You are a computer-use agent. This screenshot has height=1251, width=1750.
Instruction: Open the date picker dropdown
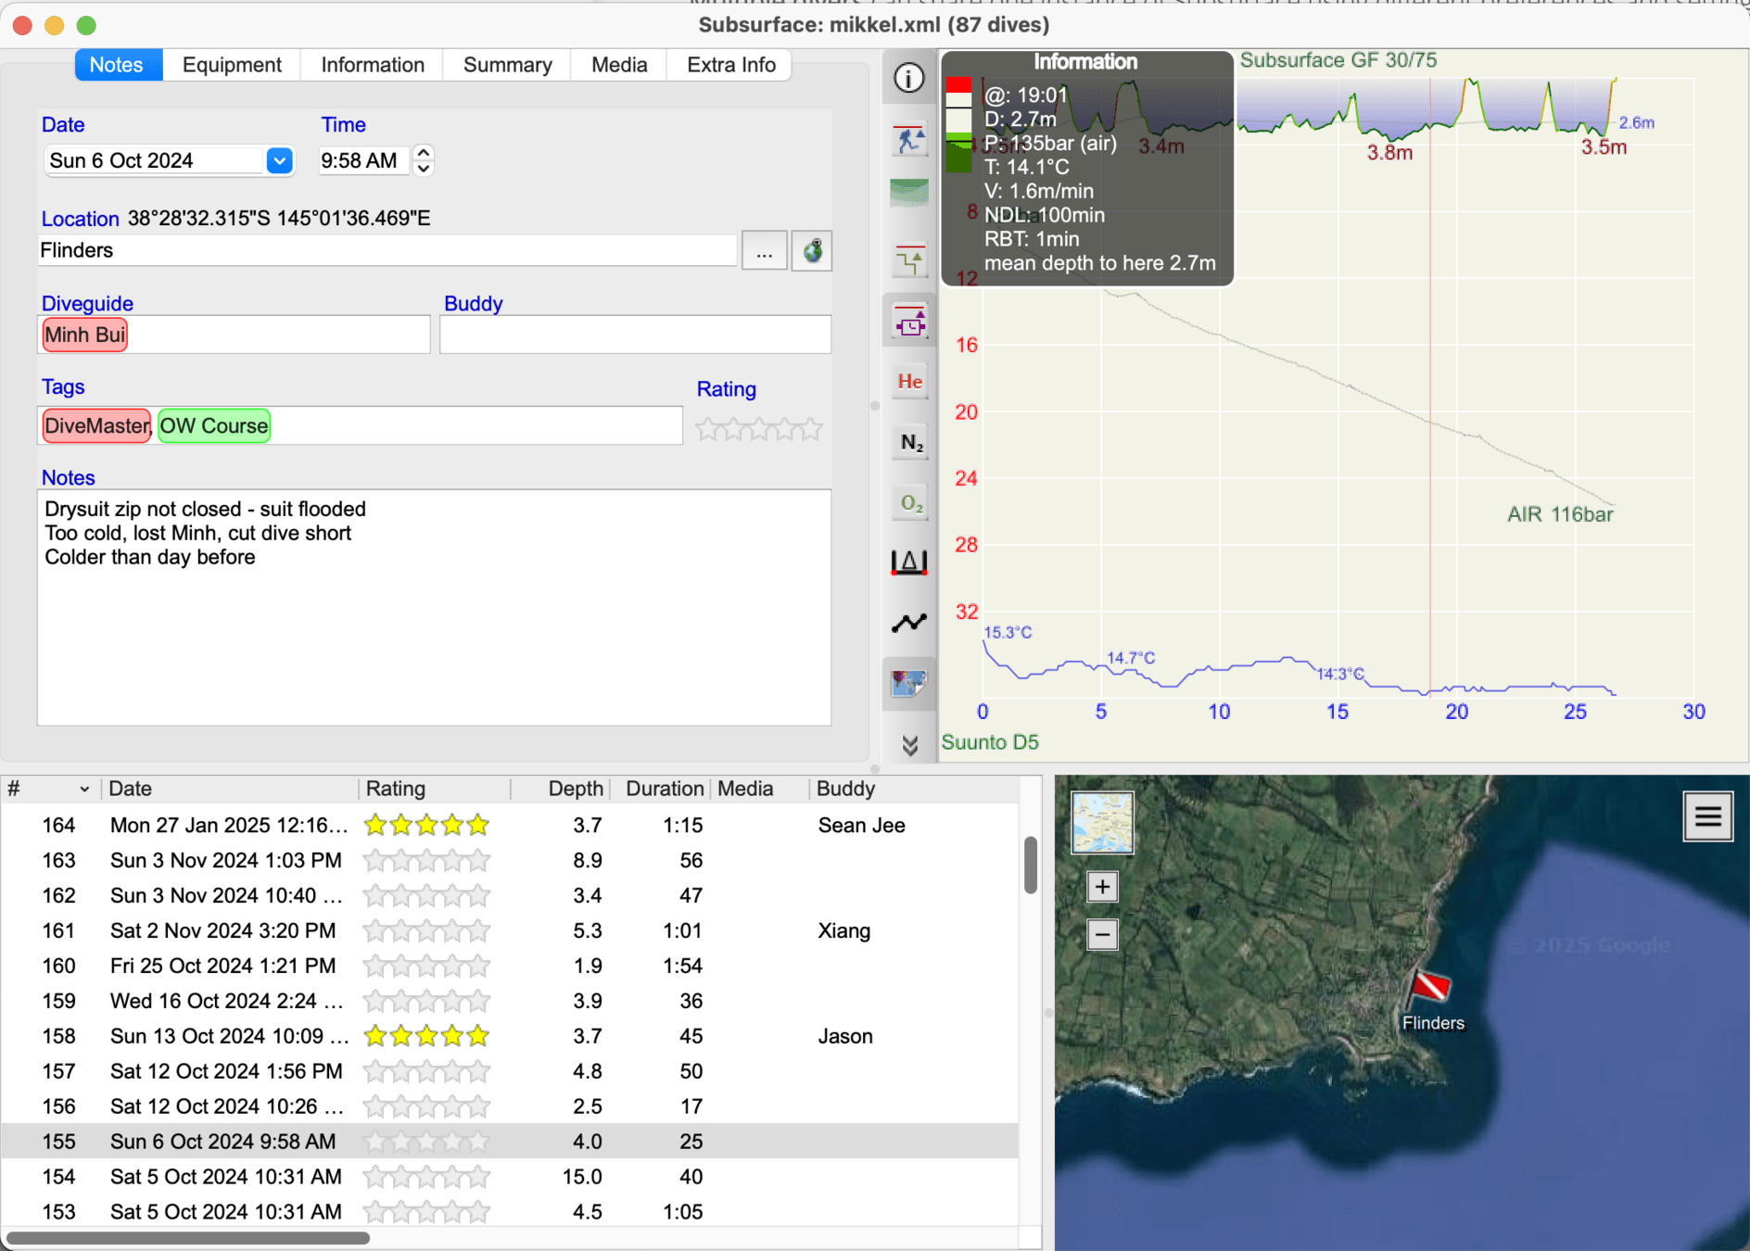pyautogui.click(x=279, y=160)
